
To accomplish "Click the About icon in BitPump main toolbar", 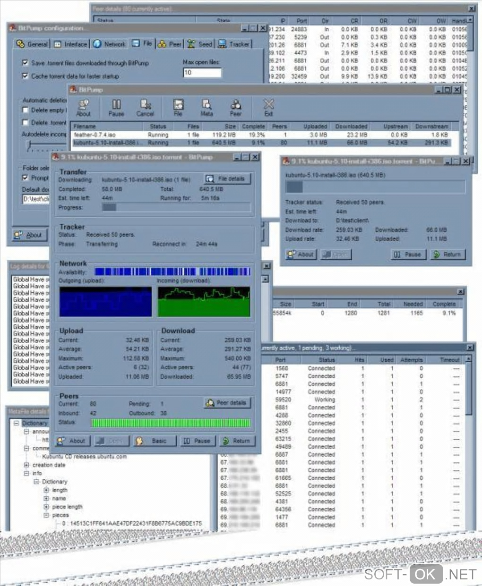I will (84, 108).
